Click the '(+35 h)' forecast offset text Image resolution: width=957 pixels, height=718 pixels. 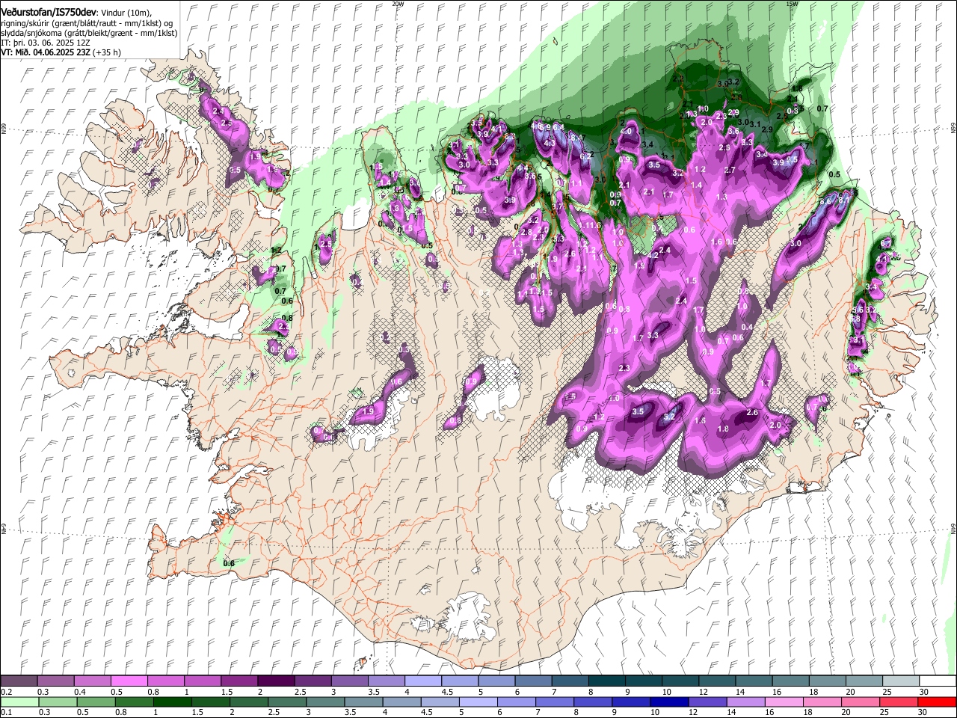107,52
